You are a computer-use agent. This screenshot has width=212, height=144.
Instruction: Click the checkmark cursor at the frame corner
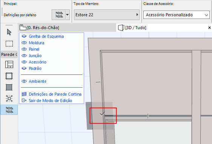102,114
